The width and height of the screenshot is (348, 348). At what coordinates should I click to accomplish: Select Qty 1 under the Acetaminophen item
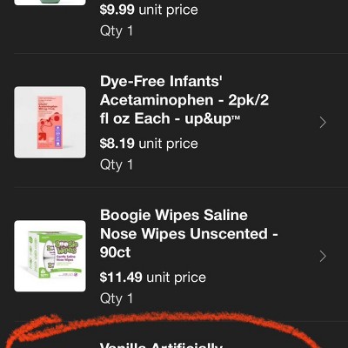[117, 164]
